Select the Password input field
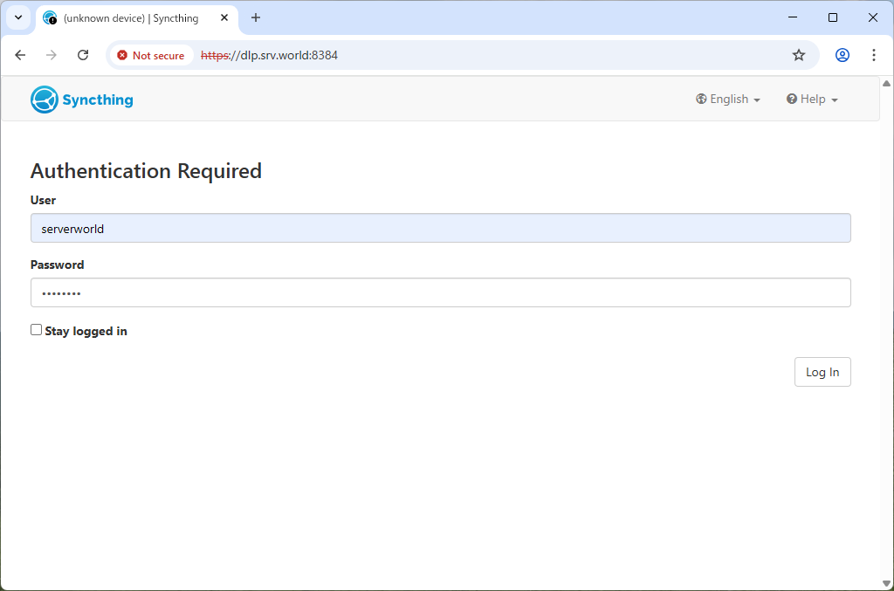This screenshot has width=894, height=591. 440,293
